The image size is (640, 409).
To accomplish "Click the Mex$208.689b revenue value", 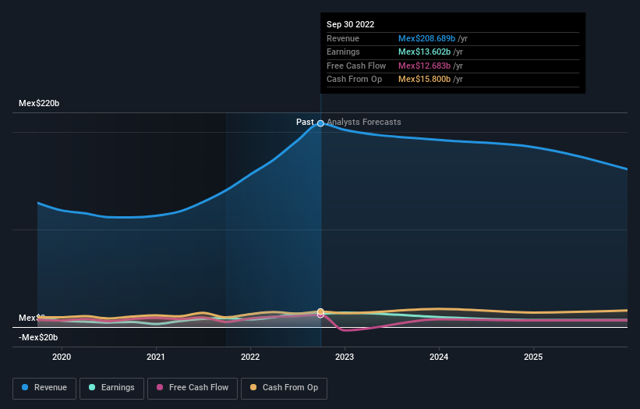I will [x=426, y=38].
